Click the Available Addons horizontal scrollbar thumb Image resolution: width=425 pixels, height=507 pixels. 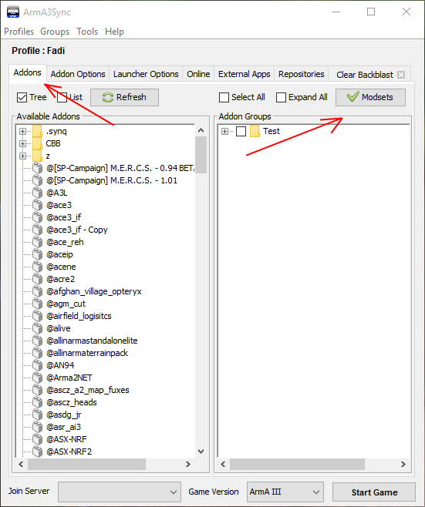(x=86, y=465)
